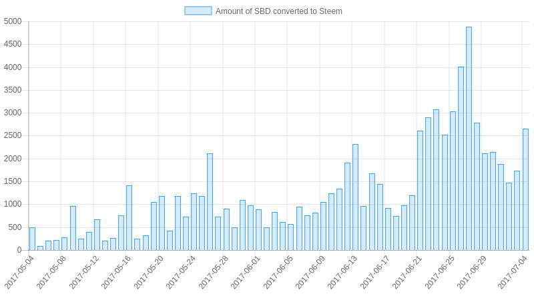
Task: Click the 2017-05-16 x-axis date label
Action: (116, 273)
